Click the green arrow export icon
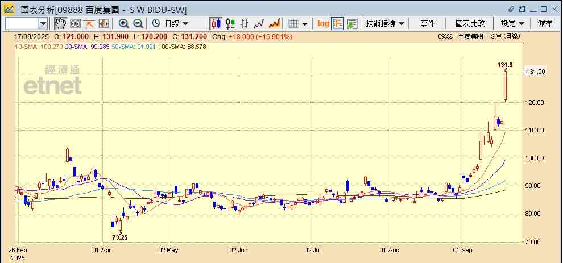The width and height of the screenshot is (563, 263). pos(352,24)
